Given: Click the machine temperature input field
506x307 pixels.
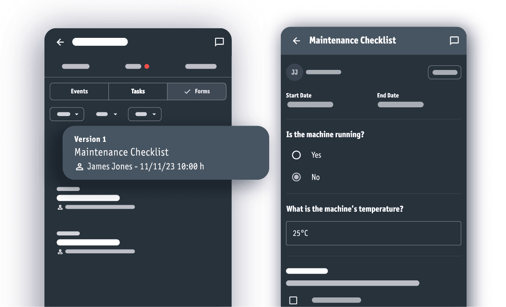Looking at the screenshot, I should point(373,233).
